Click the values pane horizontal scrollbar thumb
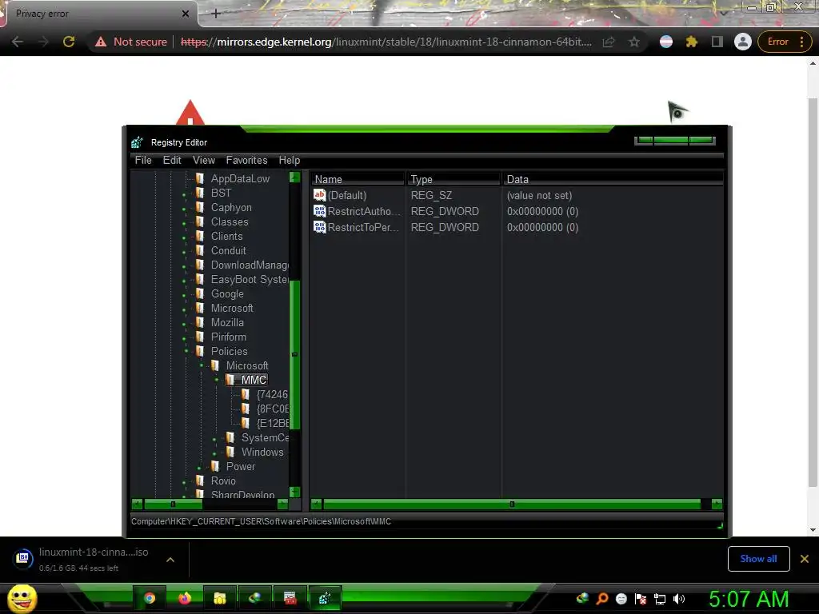 pos(512,504)
